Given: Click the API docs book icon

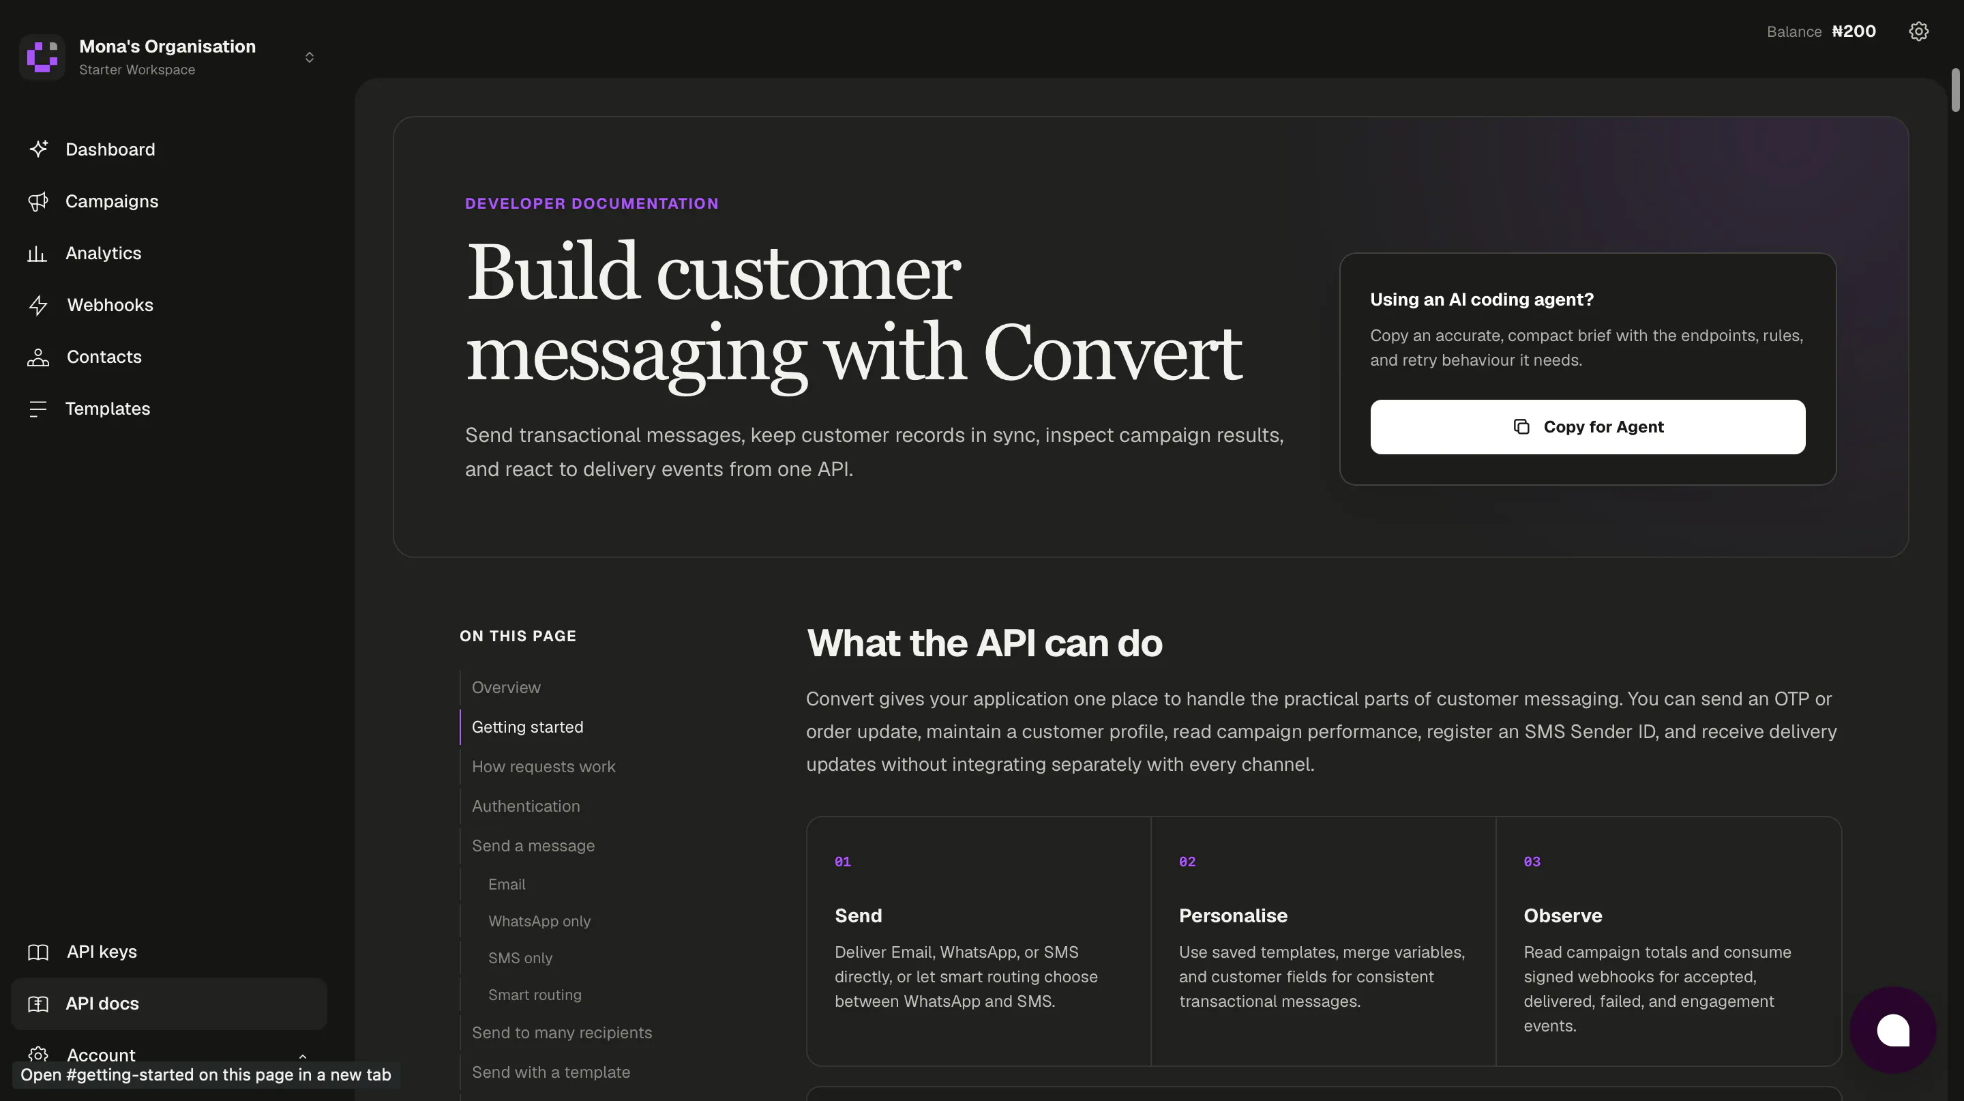Looking at the screenshot, I should click(38, 1003).
